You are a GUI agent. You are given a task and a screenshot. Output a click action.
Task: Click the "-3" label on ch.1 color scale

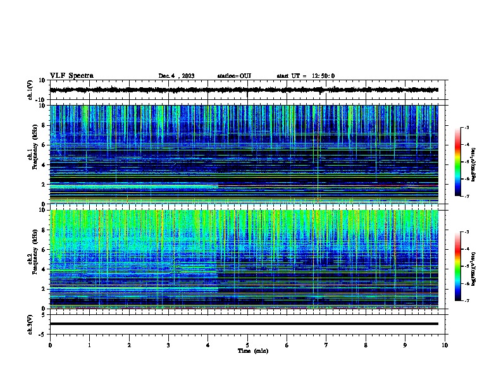click(466, 127)
